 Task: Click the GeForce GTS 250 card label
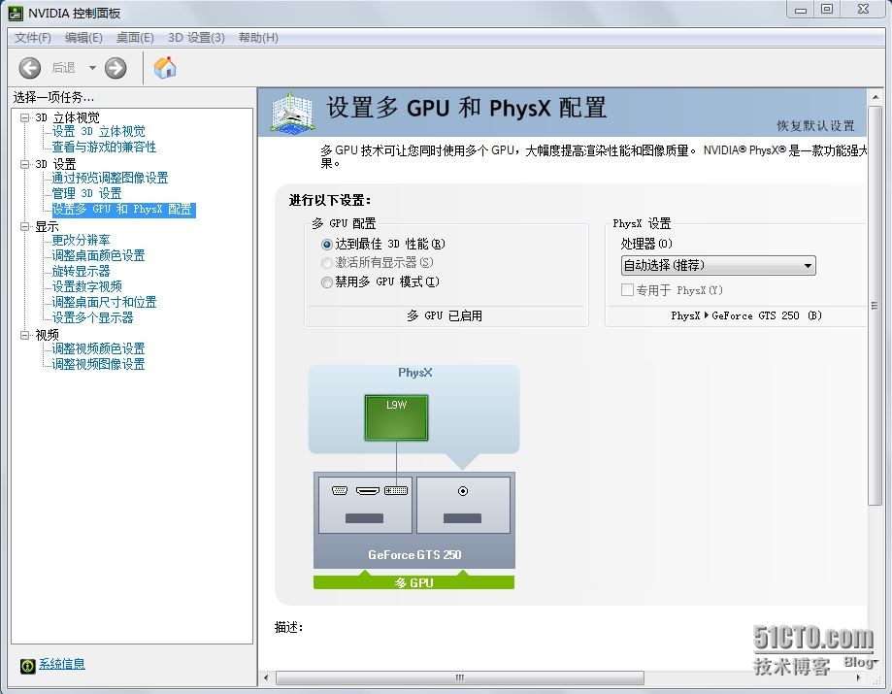[x=414, y=554]
